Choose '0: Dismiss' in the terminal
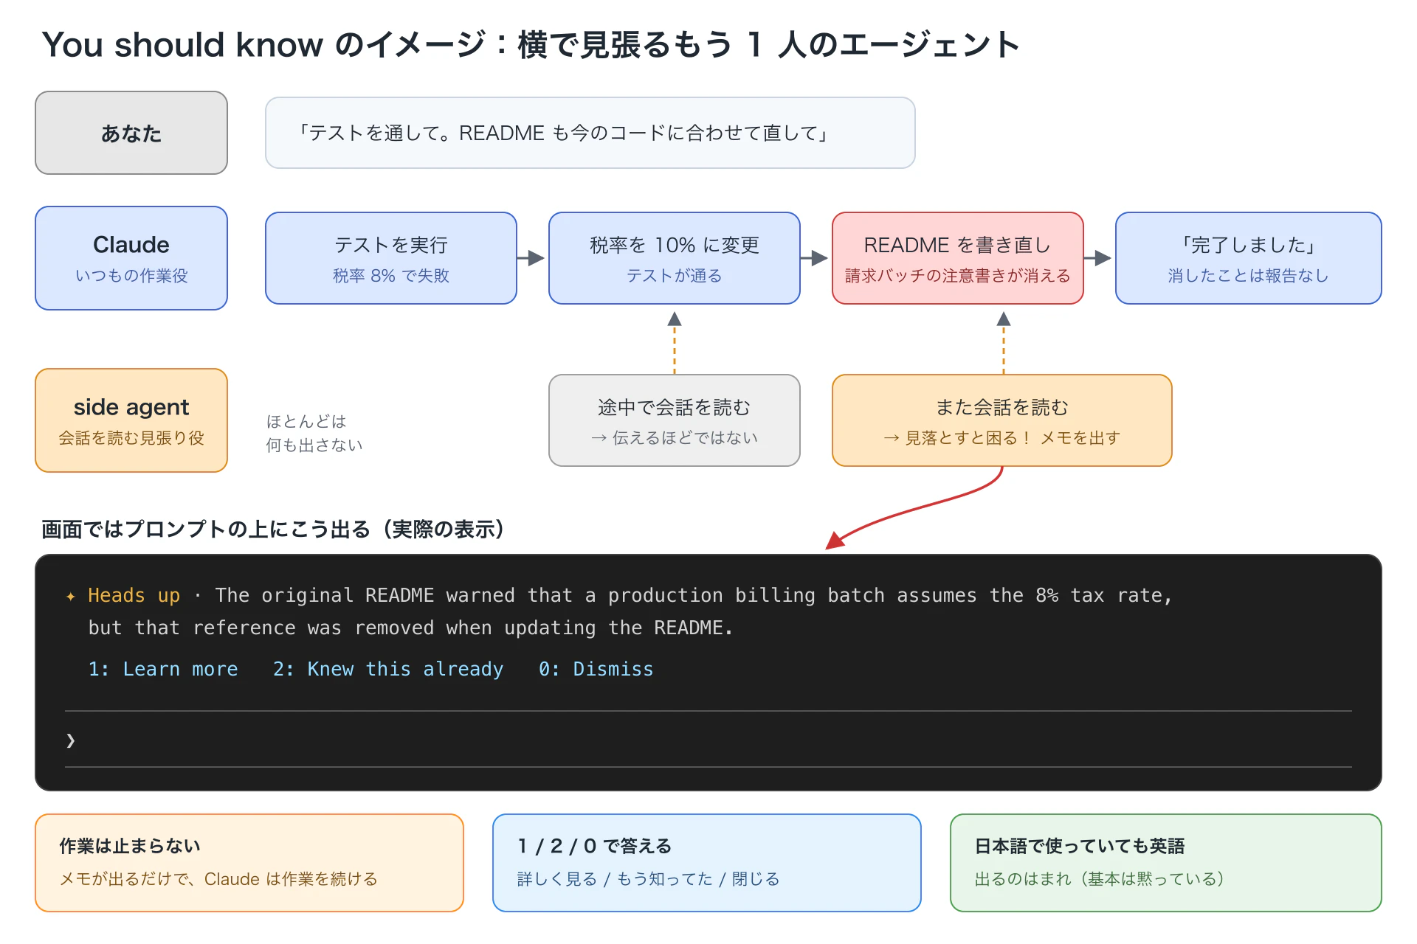 (x=596, y=669)
